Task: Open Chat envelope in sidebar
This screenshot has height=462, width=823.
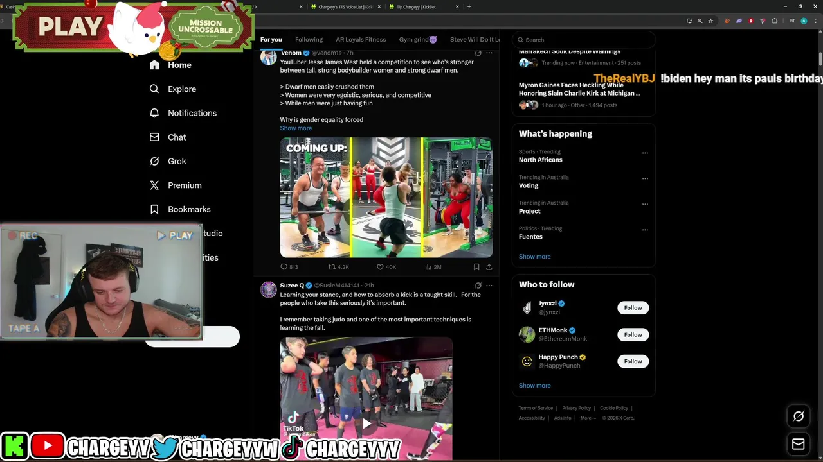Action: coord(154,137)
